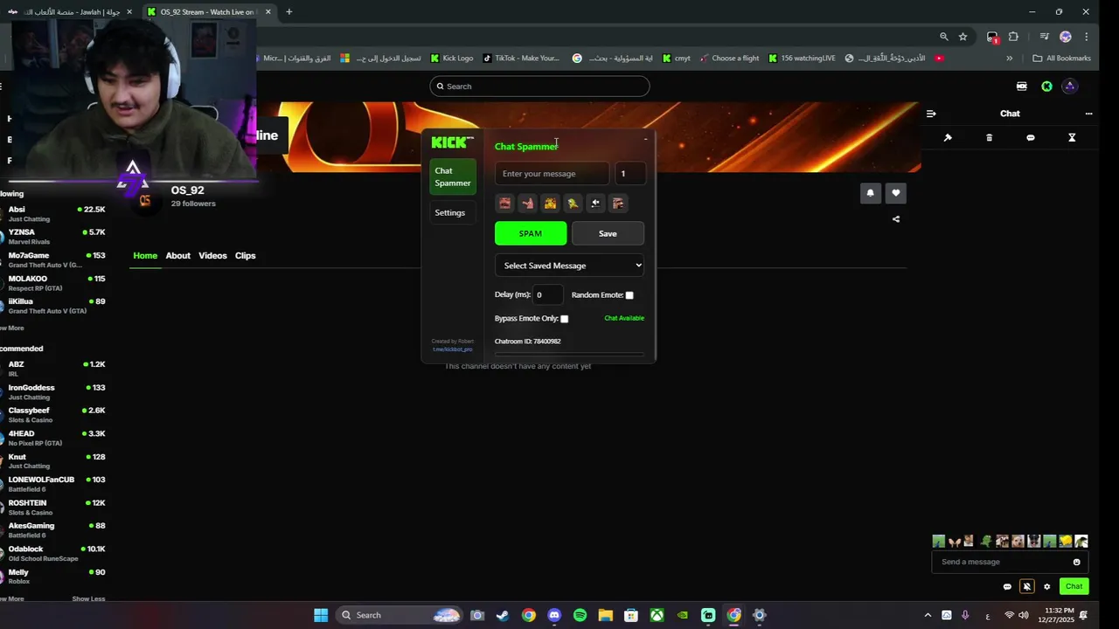The width and height of the screenshot is (1119, 629).
Task: Click Show Less under recommended channels
Action: tap(88, 599)
